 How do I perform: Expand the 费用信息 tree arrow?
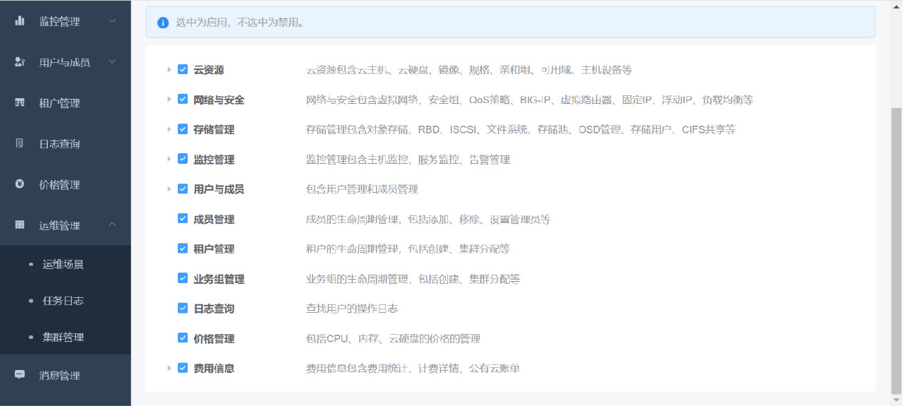(x=169, y=368)
